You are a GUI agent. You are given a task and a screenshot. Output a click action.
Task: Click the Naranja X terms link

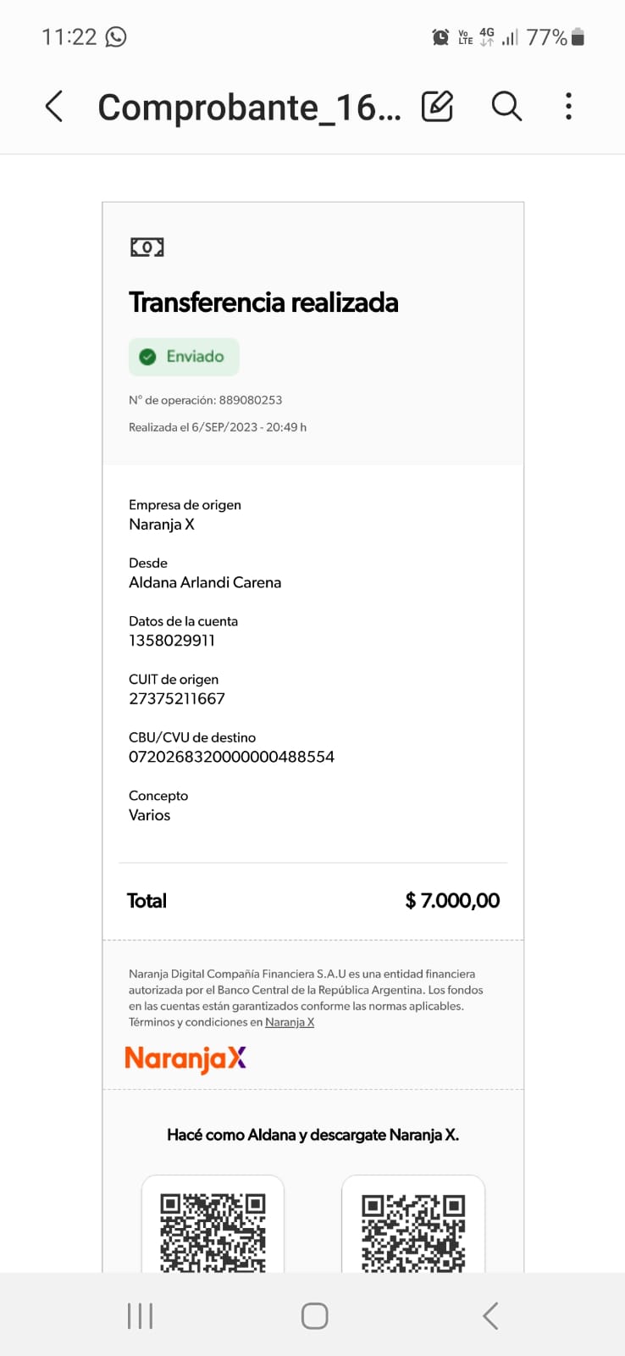[290, 1022]
